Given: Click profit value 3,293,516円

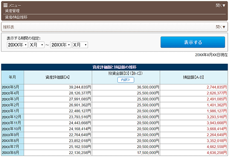Looking at the screenshot, I should [217, 117].
